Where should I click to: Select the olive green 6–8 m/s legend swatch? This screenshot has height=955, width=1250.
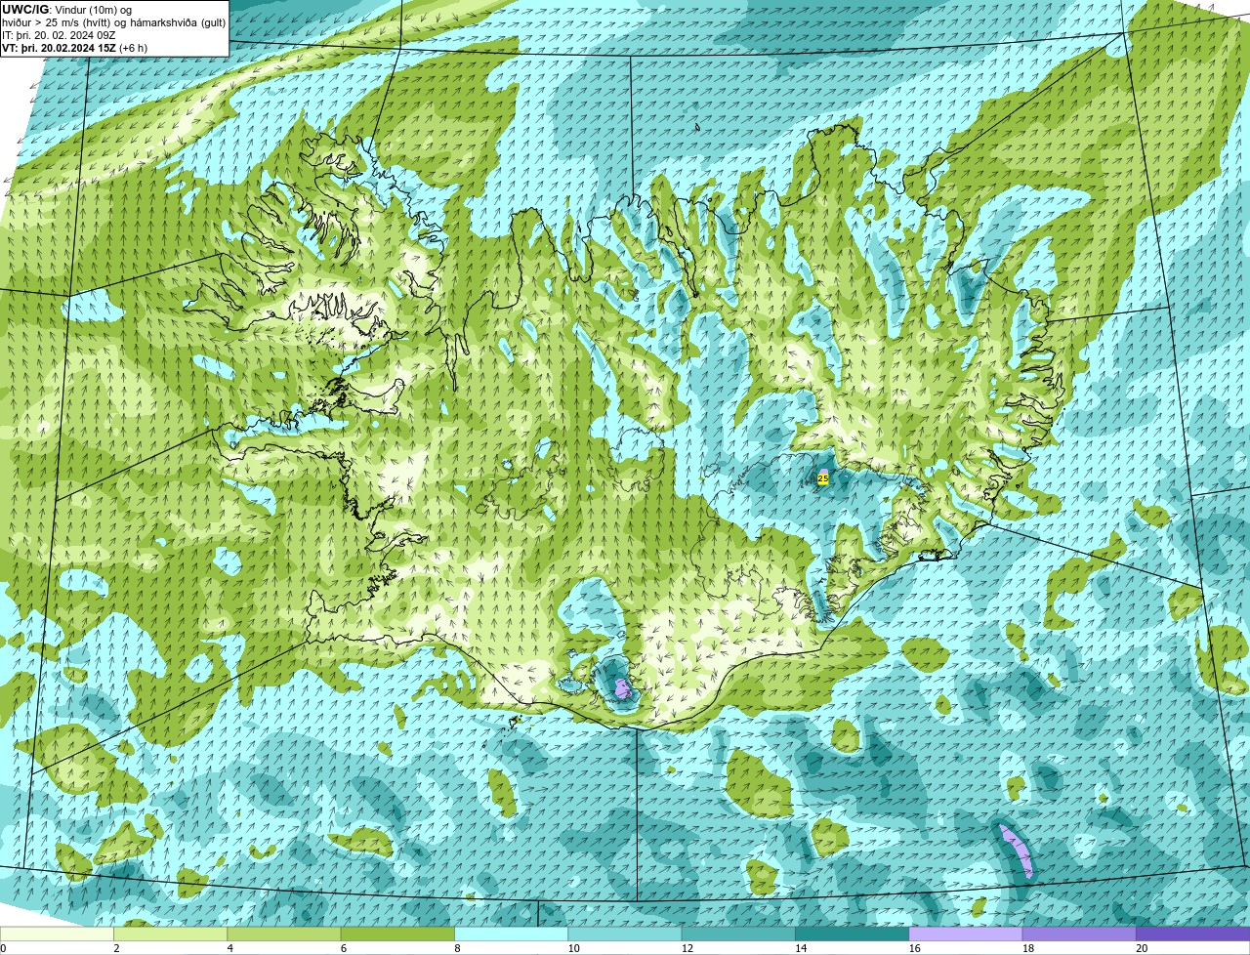(397, 934)
